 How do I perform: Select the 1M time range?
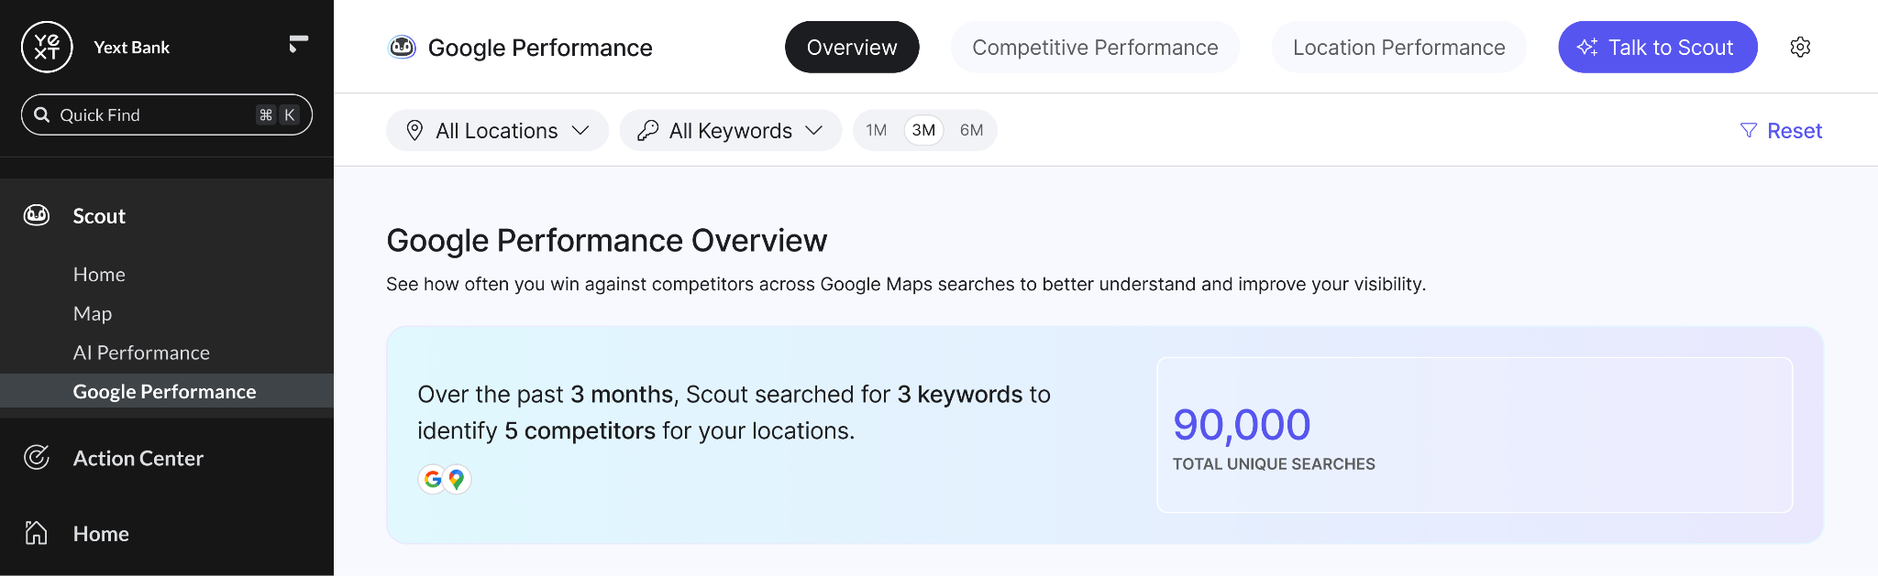coord(877,130)
